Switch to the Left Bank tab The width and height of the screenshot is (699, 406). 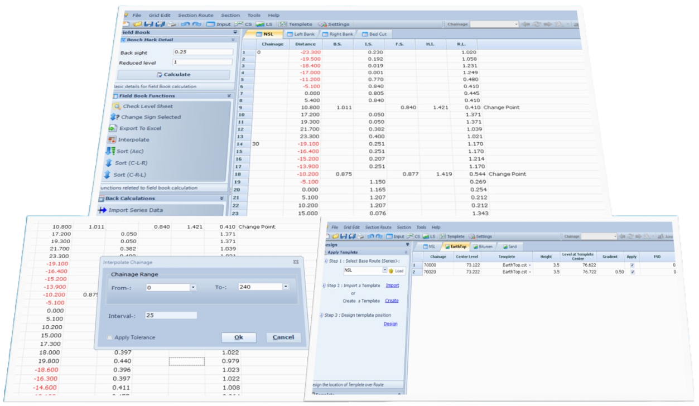[301, 35]
